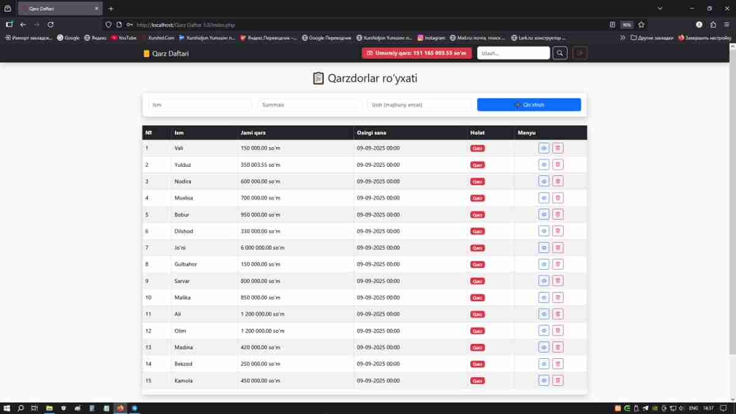Click the red logout icon in navbar
Image resolution: width=736 pixels, height=414 pixels.
tap(580, 53)
